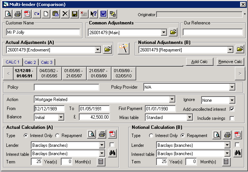Preview the Notional Calculation (B) report
Image resolution: width=248 pixels, height=172 pixels.
pos(217,135)
